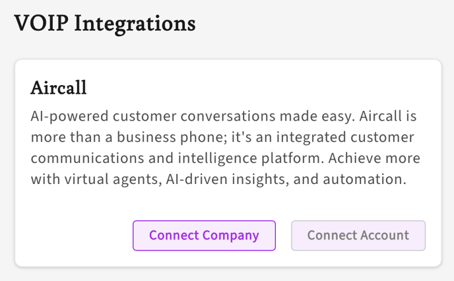Click empty space left of Connect Company

pyautogui.click(x=73, y=235)
